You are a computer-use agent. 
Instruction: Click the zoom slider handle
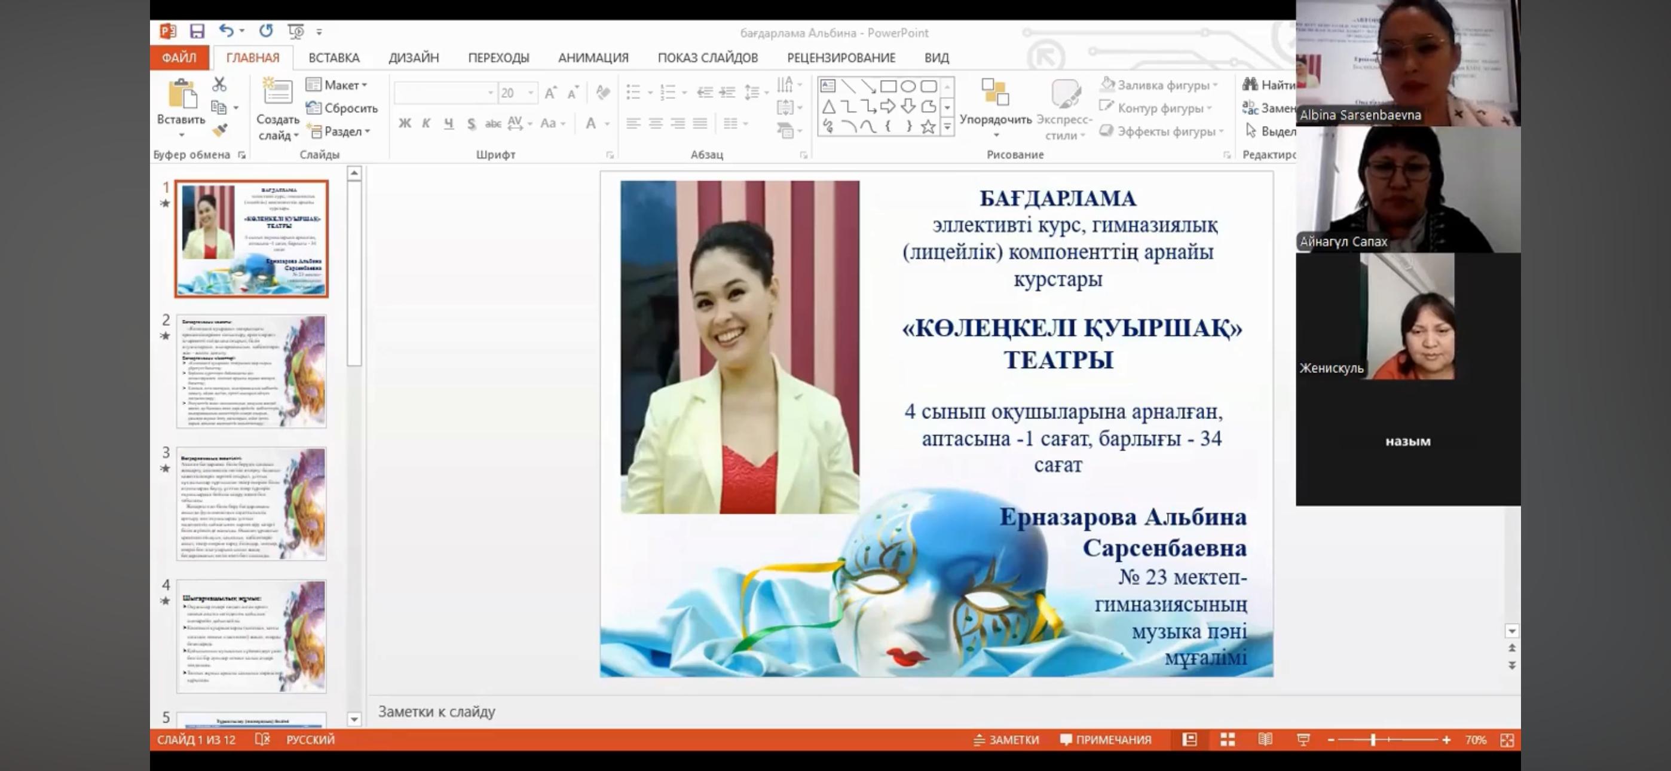tap(1373, 739)
